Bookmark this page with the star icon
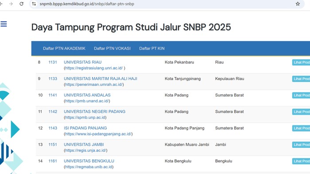This screenshot has height=174, width=310. coord(298,4)
